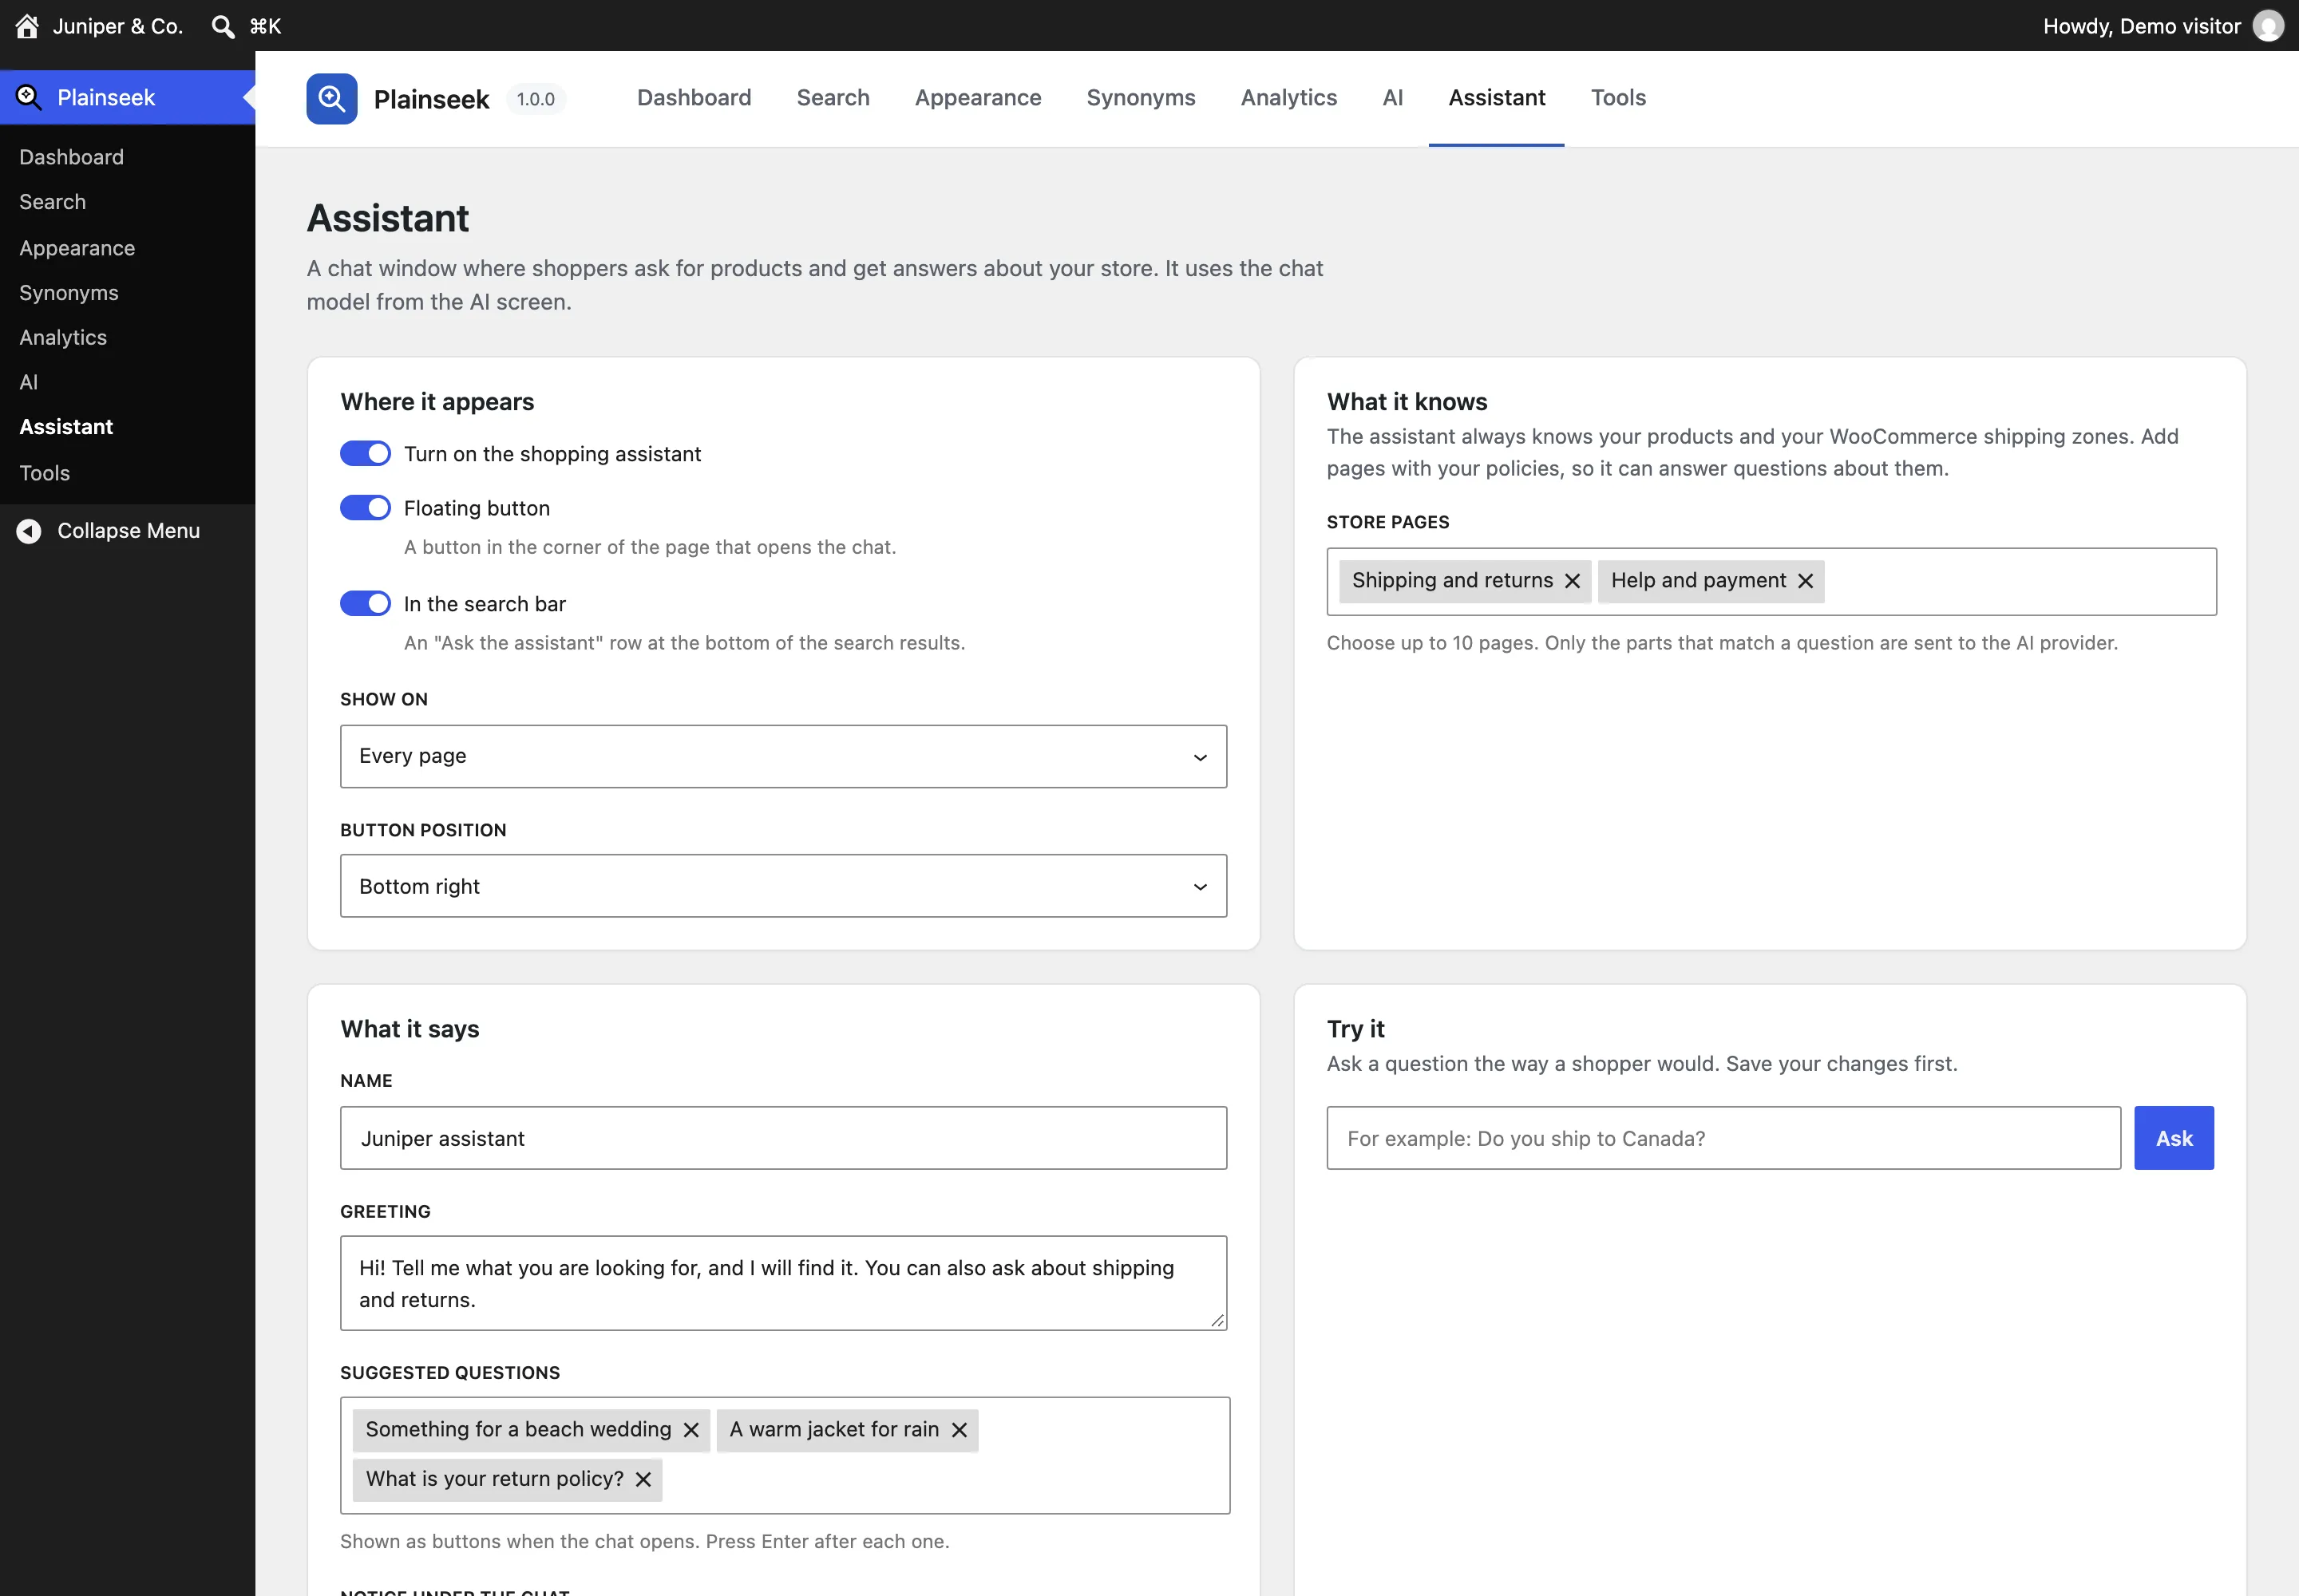Viewport: 2299px width, 1596px height.
Task: Remove the Shipping and returns page tag
Action: tap(1572, 581)
